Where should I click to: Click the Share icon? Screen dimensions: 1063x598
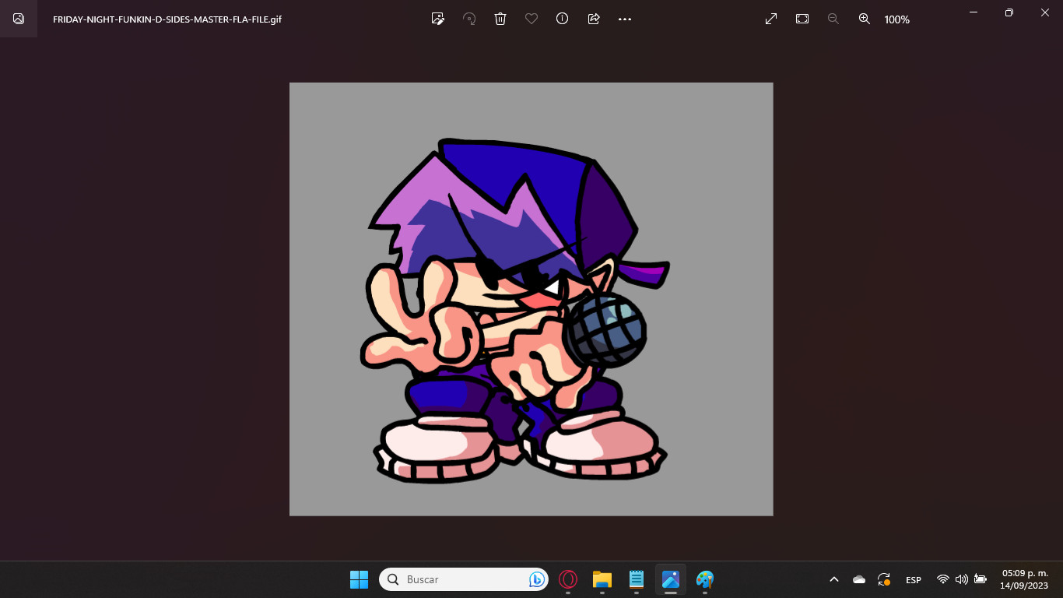594,19
